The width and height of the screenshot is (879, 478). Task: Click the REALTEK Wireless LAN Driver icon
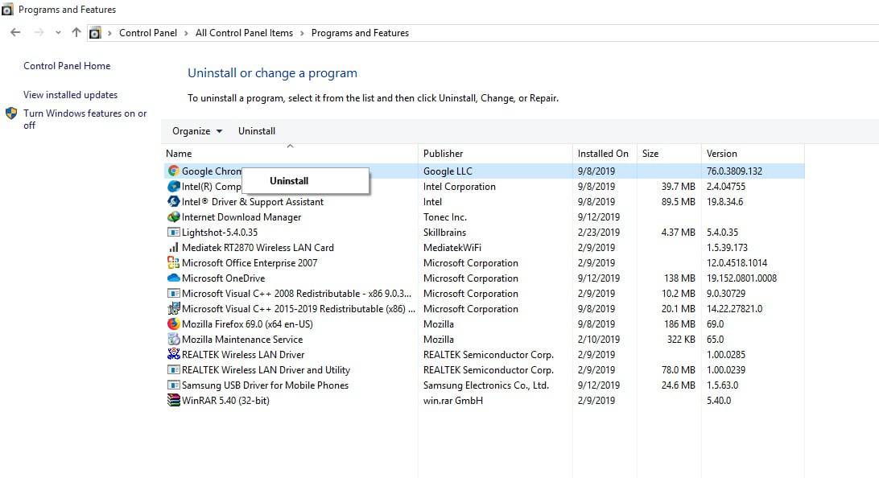tap(173, 355)
